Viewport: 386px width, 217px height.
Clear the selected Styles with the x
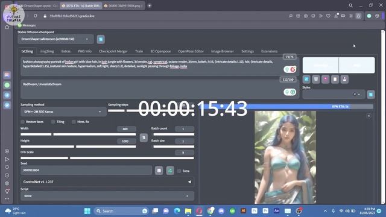(x=355, y=95)
